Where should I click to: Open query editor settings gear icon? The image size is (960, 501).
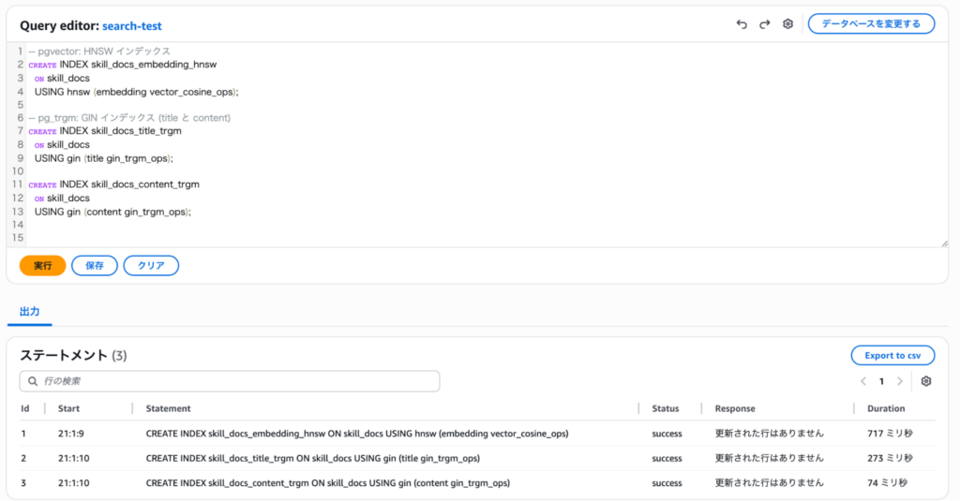point(787,24)
